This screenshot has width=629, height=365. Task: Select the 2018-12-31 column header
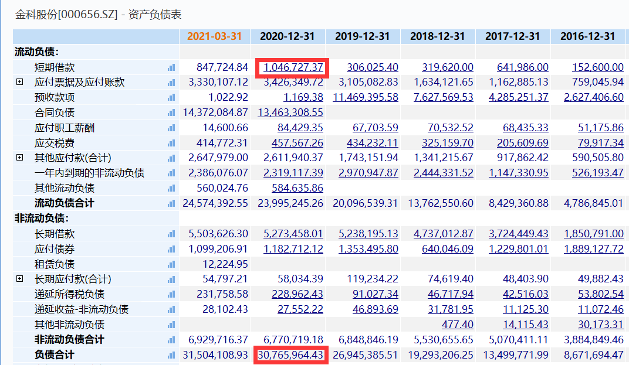coord(438,36)
